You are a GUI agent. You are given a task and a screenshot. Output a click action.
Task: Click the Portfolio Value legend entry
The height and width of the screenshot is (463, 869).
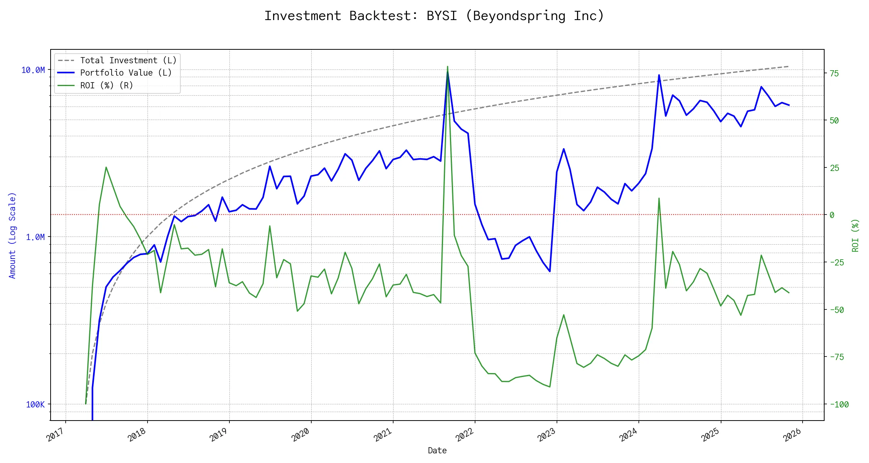tap(126, 73)
